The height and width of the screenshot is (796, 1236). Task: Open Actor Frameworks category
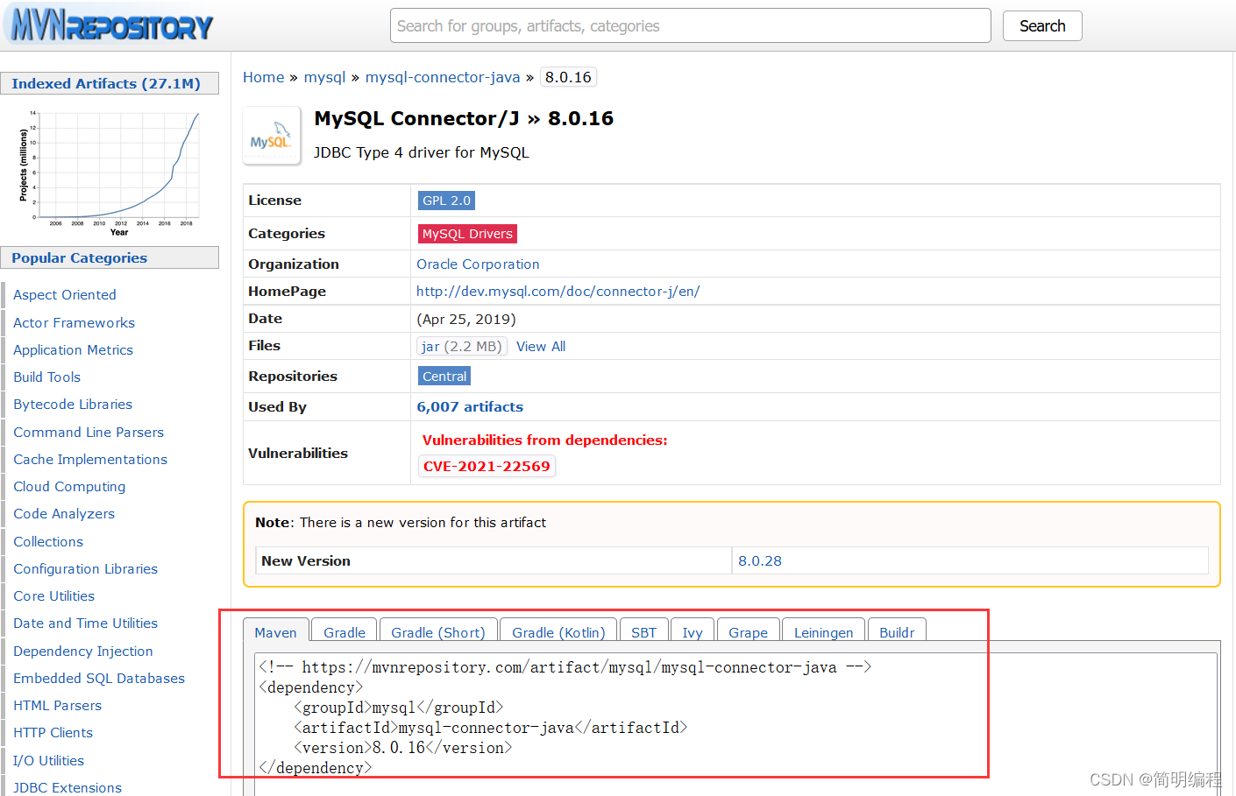(75, 323)
